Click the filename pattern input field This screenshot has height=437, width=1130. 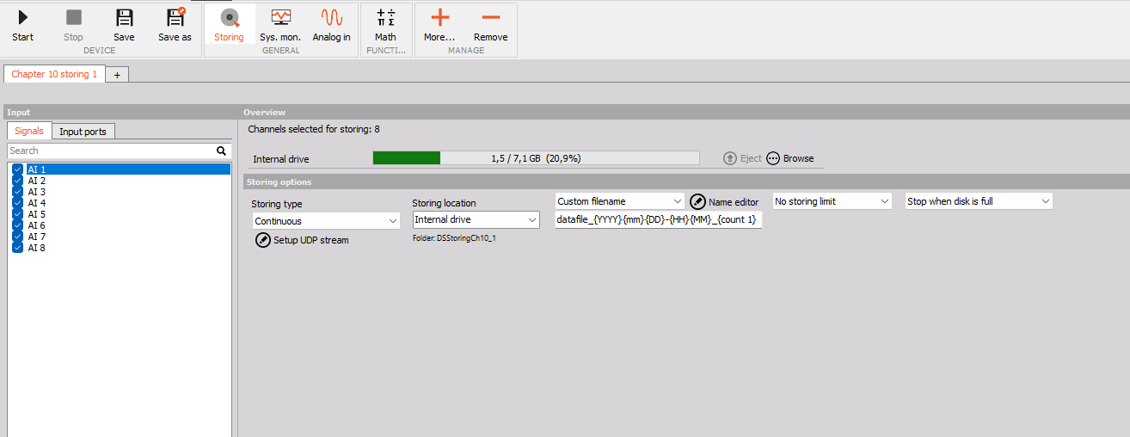click(659, 219)
